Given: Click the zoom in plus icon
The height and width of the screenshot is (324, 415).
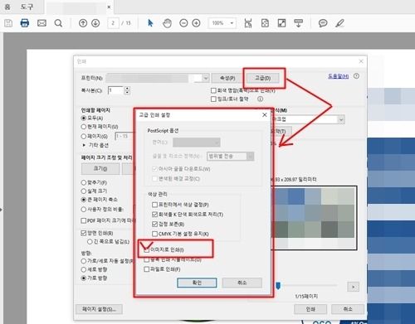Looking at the screenshot, I should click(x=196, y=23).
